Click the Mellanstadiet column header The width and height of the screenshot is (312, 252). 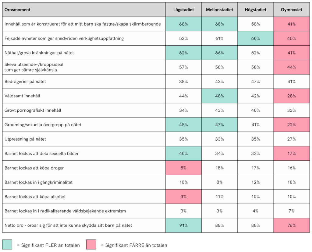pos(219,10)
